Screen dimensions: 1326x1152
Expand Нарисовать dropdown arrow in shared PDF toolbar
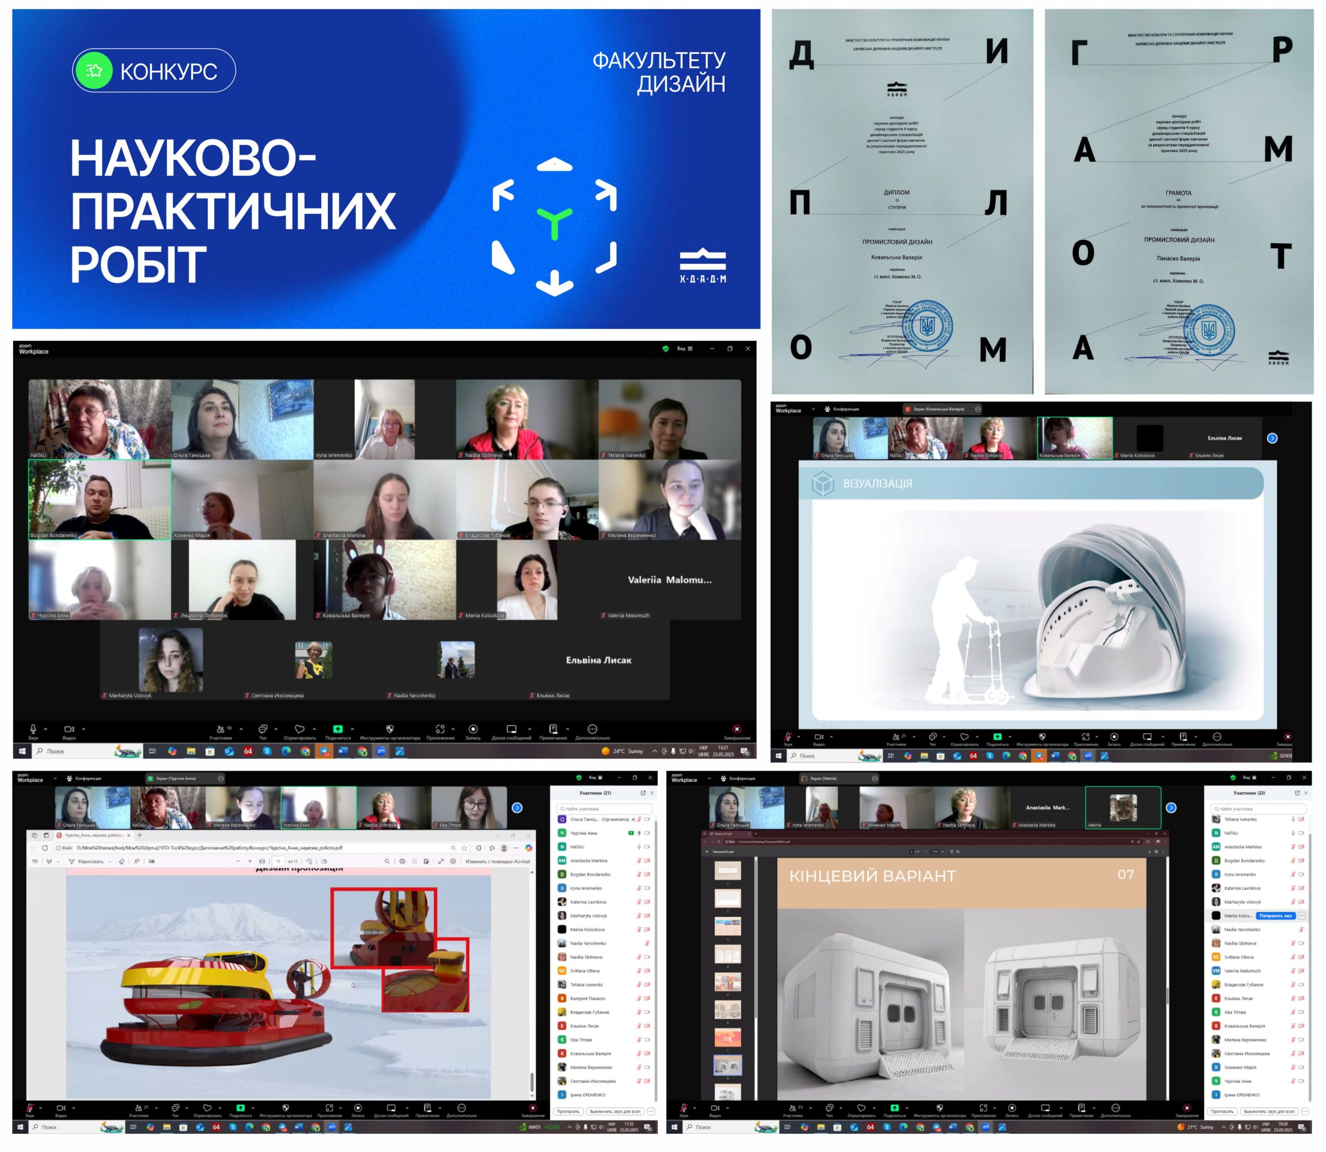(x=110, y=862)
